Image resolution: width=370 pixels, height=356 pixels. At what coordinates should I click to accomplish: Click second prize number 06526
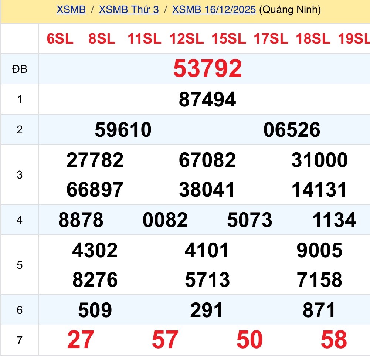point(292,130)
